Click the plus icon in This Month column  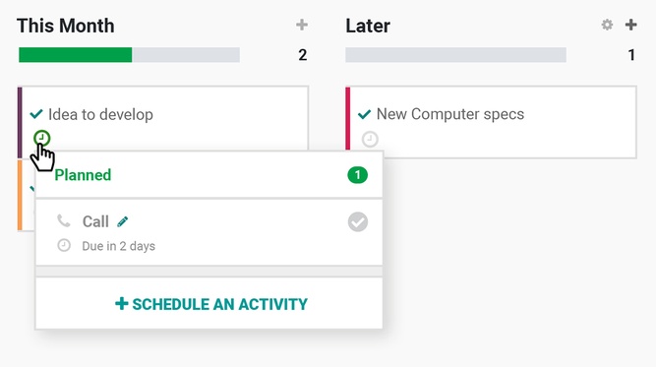(x=302, y=25)
